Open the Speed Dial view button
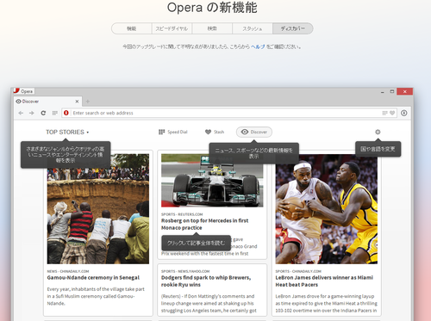The width and height of the screenshot is (431, 321). point(173,132)
